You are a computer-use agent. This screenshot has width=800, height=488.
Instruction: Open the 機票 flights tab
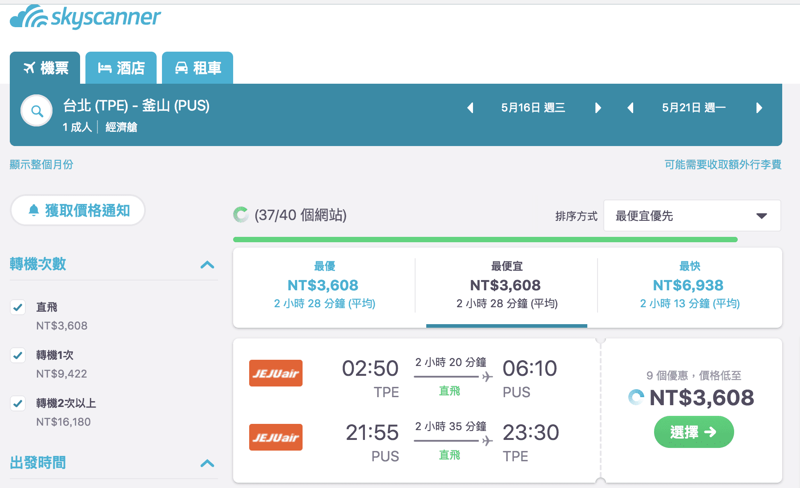45,68
